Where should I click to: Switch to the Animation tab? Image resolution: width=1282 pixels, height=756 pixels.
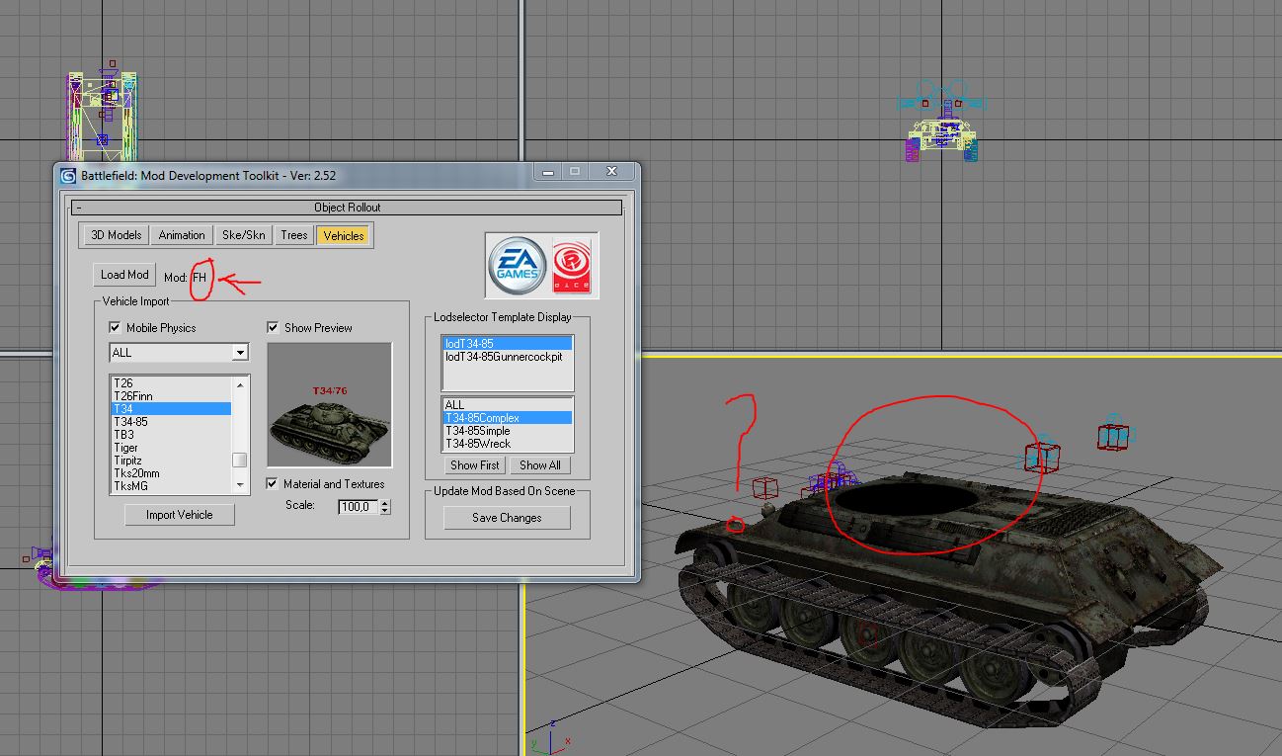(182, 235)
